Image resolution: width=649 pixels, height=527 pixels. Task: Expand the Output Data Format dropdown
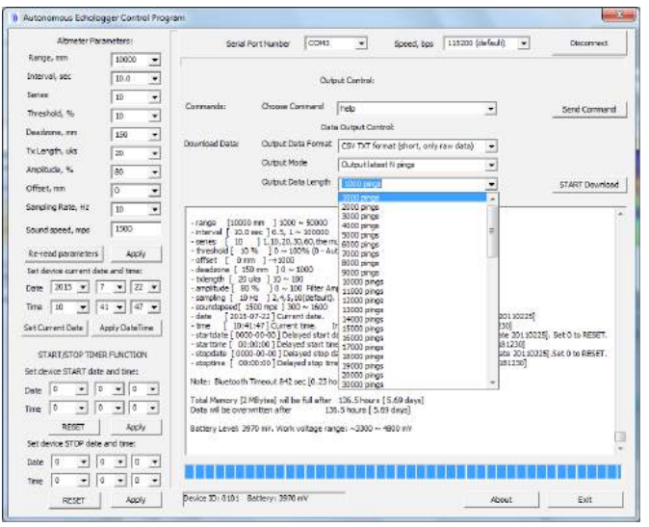click(491, 145)
